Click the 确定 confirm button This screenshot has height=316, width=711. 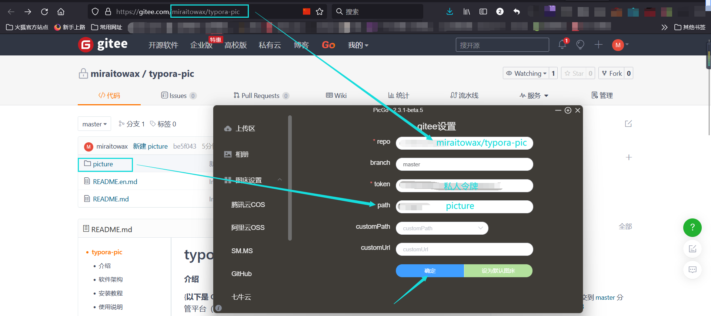pos(430,271)
